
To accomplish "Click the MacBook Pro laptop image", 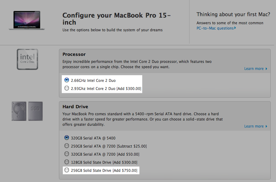I will (x=27, y=20).
